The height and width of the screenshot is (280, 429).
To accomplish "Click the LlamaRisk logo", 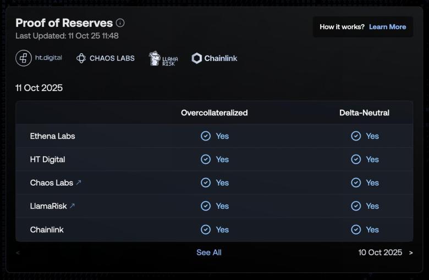I will point(163,59).
